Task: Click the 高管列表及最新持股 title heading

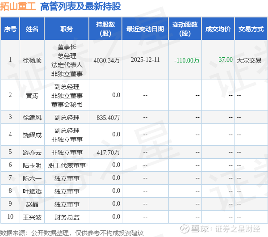Action: click(80, 7)
